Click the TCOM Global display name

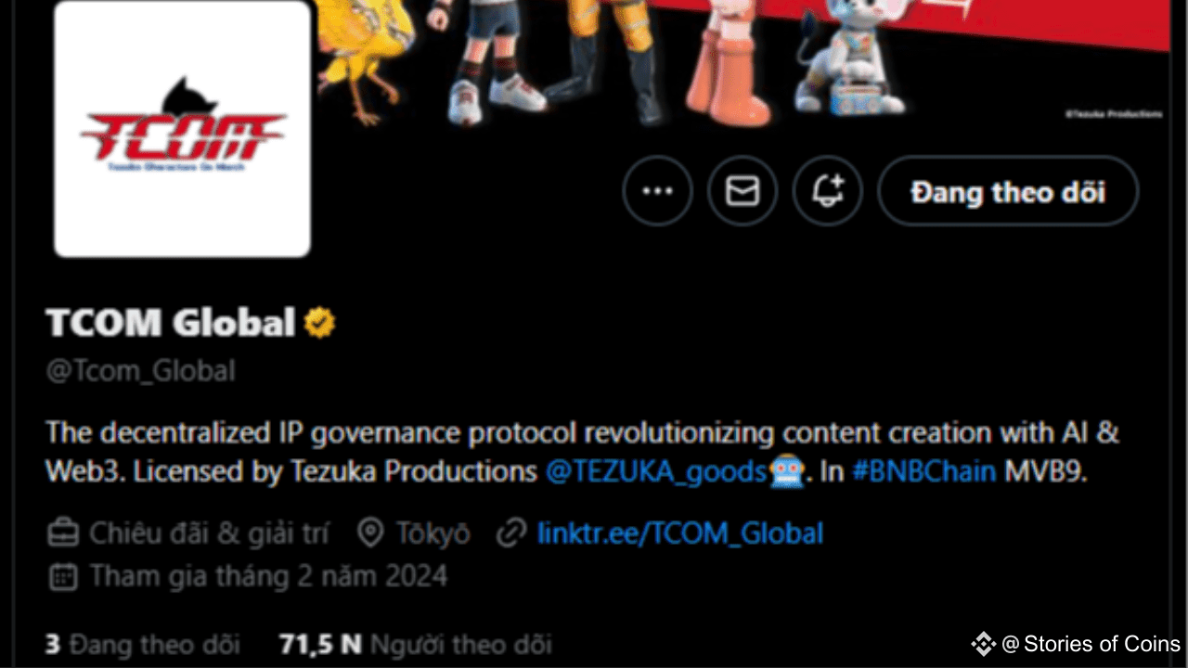coord(171,323)
